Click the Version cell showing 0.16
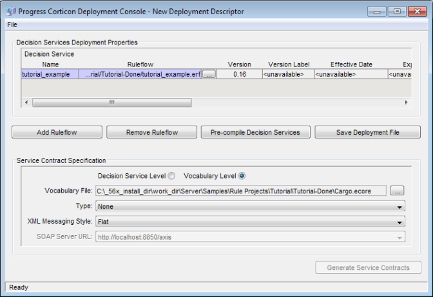The image size is (433, 297). (240, 74)
